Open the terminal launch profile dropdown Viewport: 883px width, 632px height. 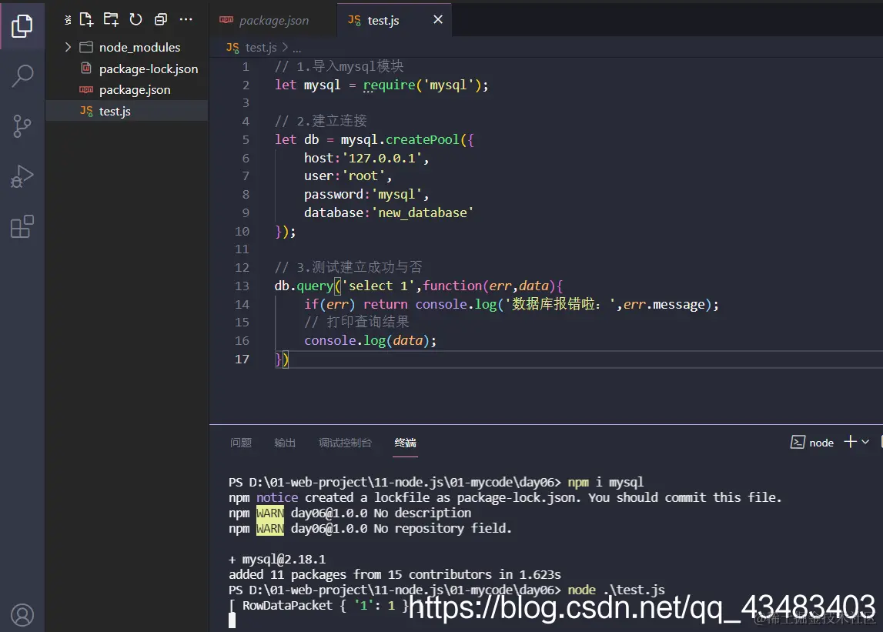click(865, 442)
